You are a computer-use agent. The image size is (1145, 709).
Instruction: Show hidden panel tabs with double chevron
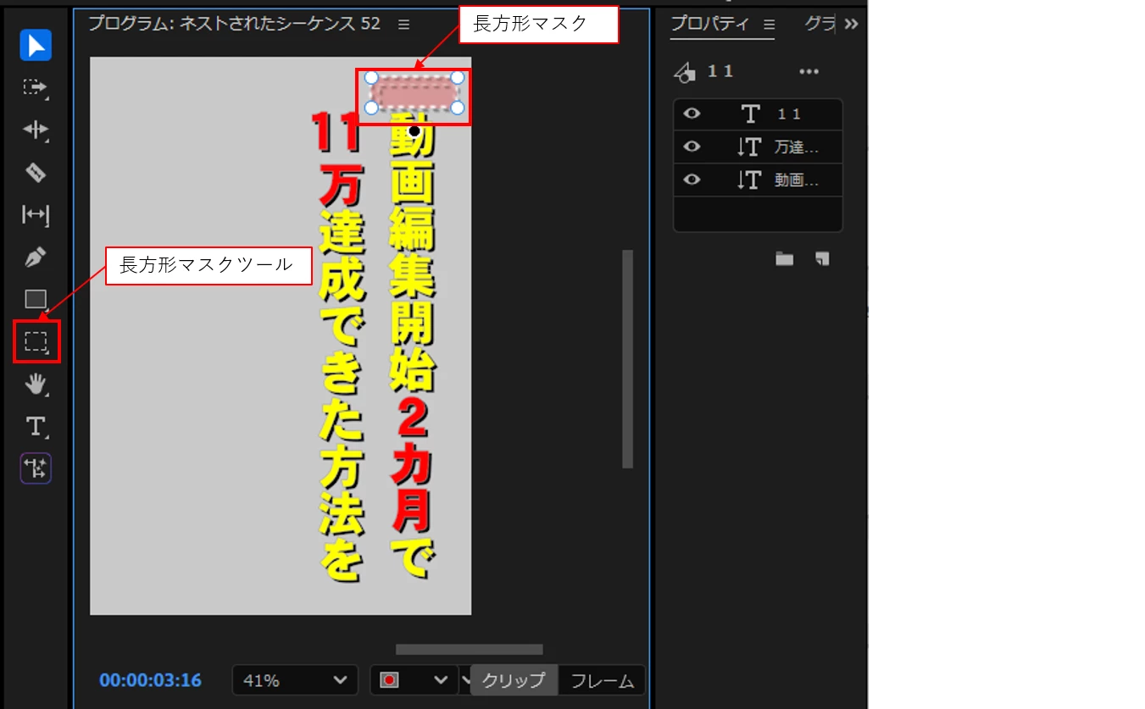851,24
